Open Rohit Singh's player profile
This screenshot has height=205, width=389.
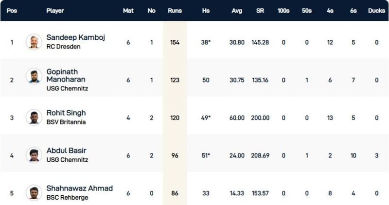click(x=66, y=113)
